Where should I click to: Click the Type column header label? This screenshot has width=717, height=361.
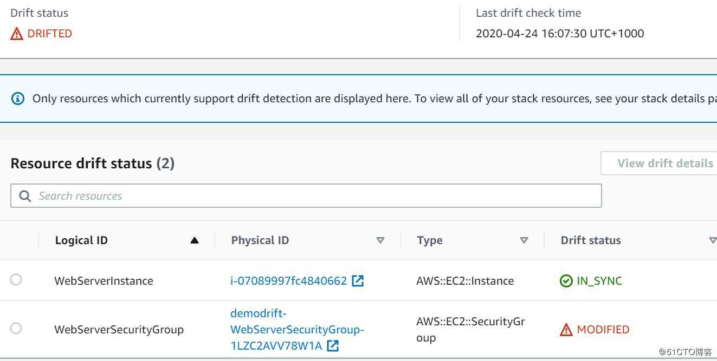click(x=429, y=240)
